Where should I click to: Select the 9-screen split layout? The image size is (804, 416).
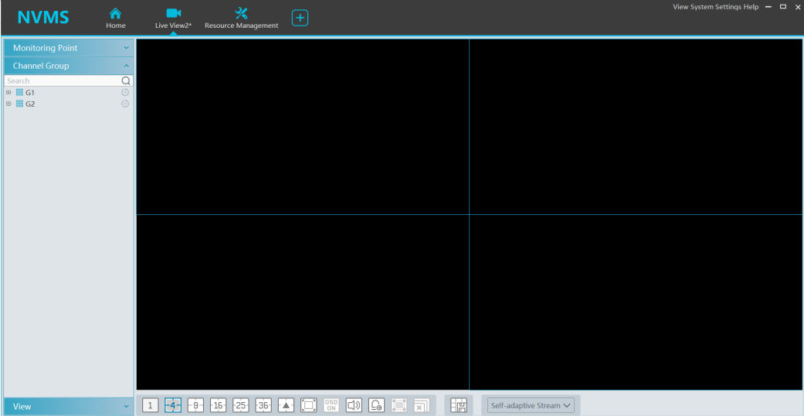coord(195,405)
